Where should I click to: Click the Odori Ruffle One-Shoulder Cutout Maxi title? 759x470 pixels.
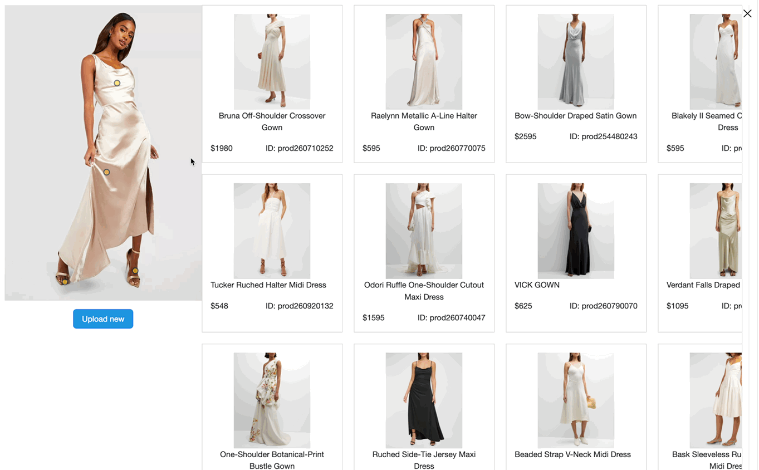click(x=424, y=291)
